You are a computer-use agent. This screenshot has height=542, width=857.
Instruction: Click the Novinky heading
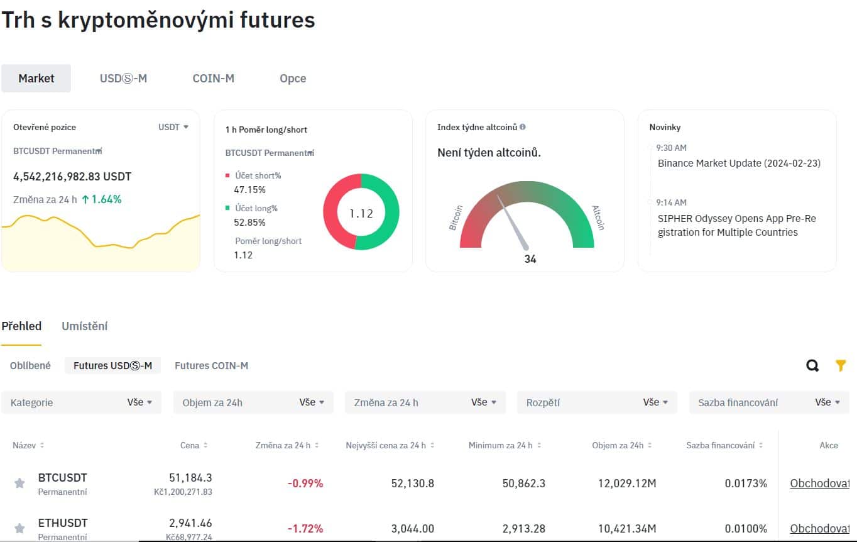pos(665,127)
